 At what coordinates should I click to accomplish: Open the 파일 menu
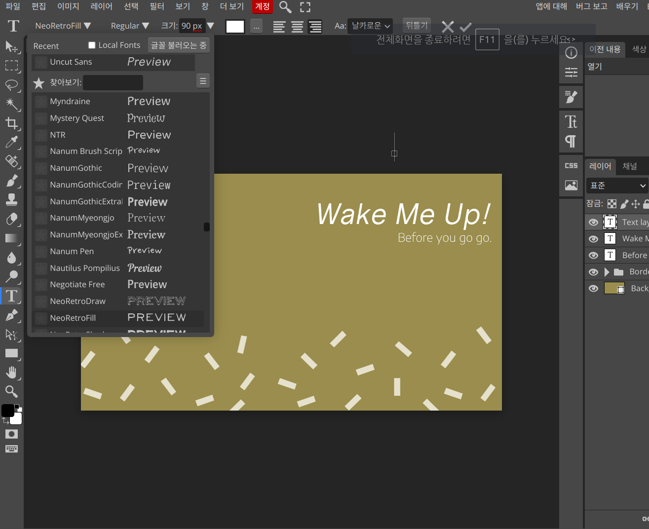(13, 6)
